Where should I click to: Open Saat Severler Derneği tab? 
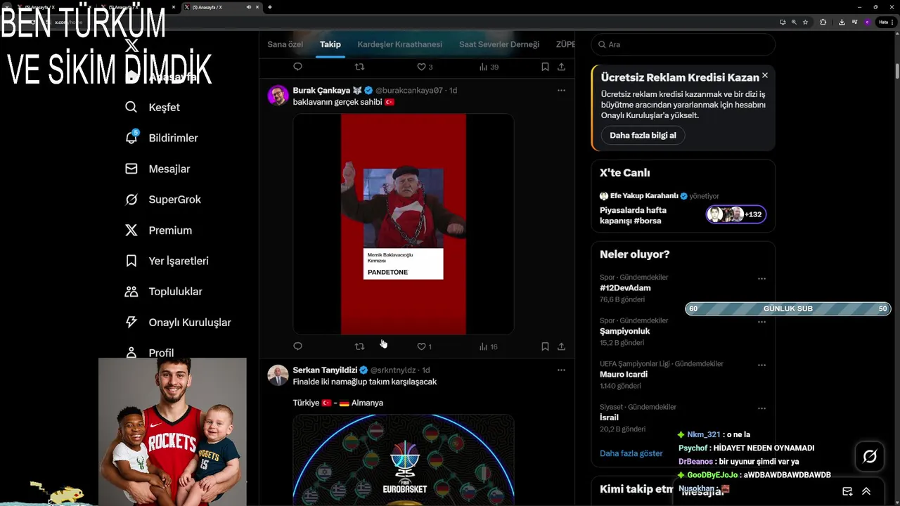499,44
